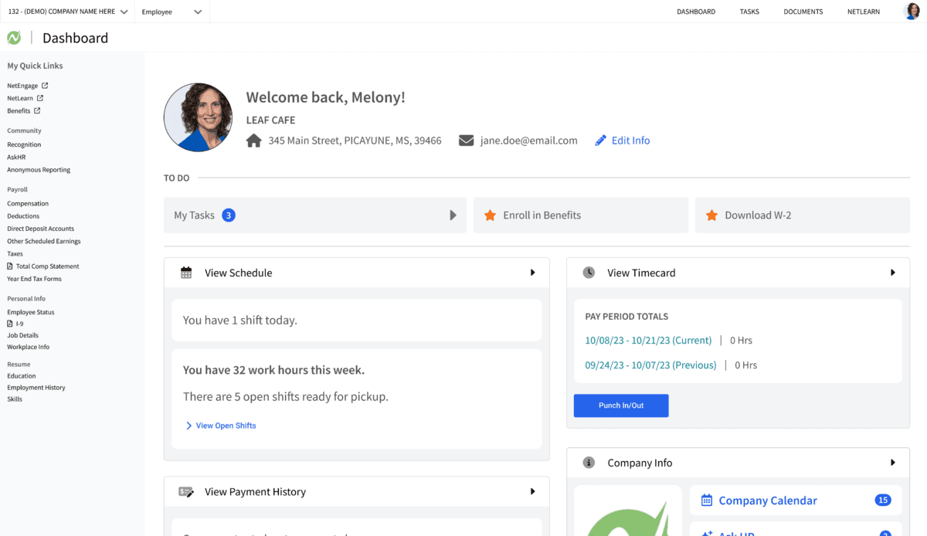
Task: Expand My Tasks with the arrow
Action: 453,215
